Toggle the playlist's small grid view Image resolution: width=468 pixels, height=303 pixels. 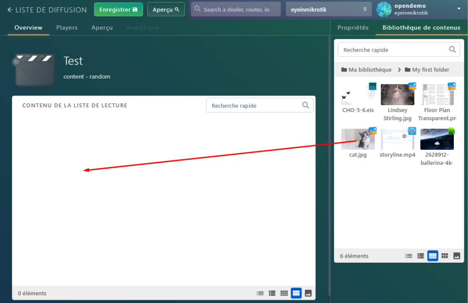(x=284, y=293)
